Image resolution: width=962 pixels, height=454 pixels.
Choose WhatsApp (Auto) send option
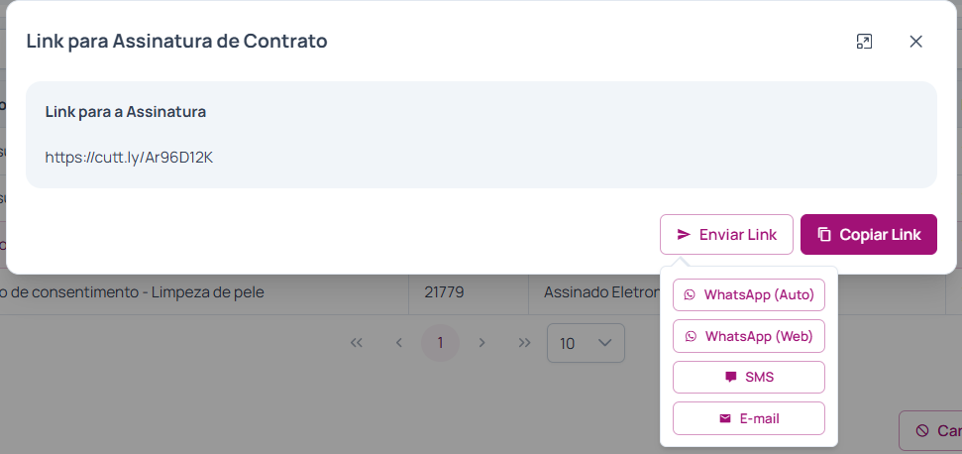click(749, 294)
